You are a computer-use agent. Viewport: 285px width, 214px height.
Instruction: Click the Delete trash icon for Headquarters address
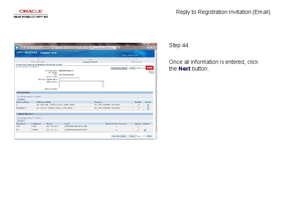point(148,109)
